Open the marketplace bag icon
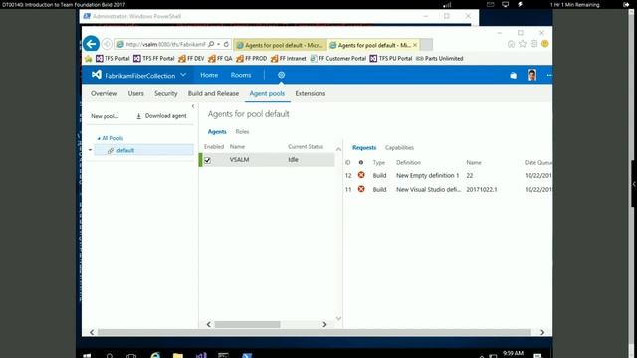This screenshot has width=637, height=358. coord(514,76)
